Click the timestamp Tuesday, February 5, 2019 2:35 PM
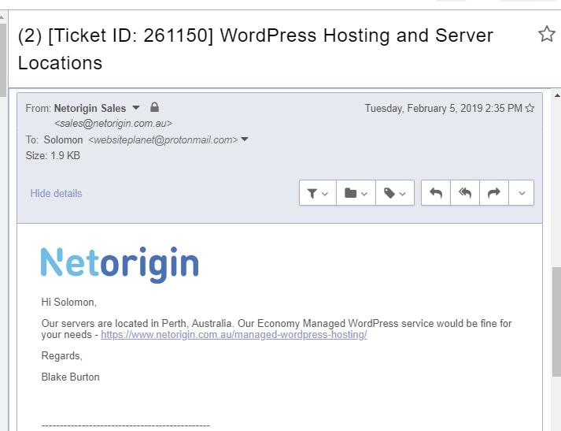The width and height of the screenshot is (561, 431). click(x=444, y=108)
